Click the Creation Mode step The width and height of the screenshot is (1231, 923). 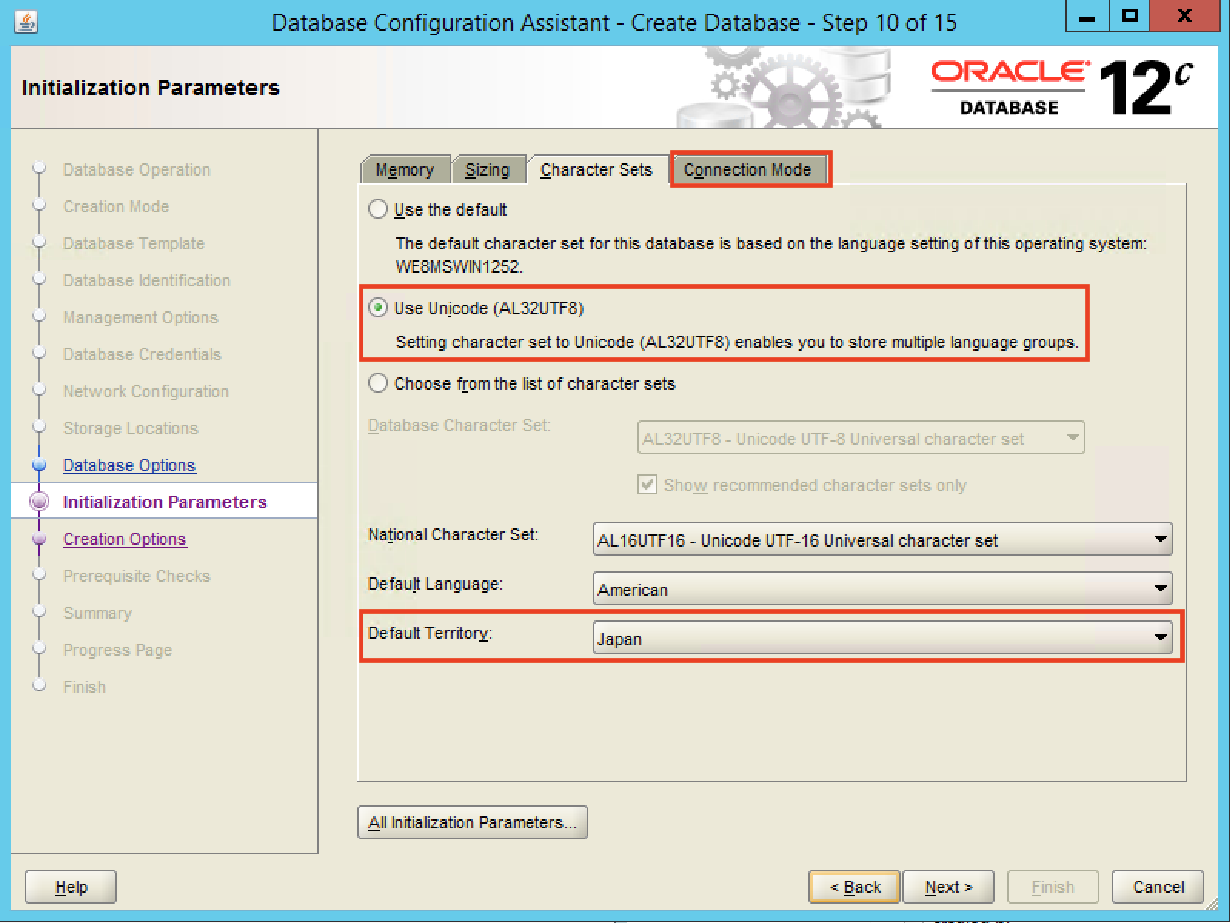116,206
